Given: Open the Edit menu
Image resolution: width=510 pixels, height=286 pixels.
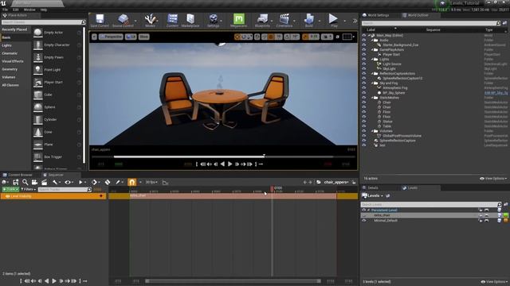Looking at the screenshot, I should [x=16, y=10].
